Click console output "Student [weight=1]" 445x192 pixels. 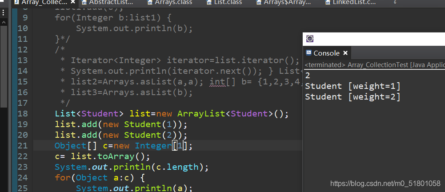(353, 86)
